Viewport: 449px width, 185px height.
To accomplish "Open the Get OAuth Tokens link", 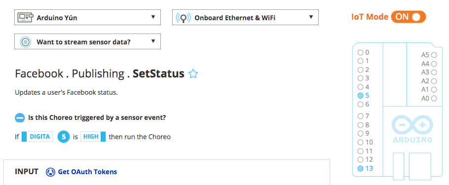I will coord(87,172).
